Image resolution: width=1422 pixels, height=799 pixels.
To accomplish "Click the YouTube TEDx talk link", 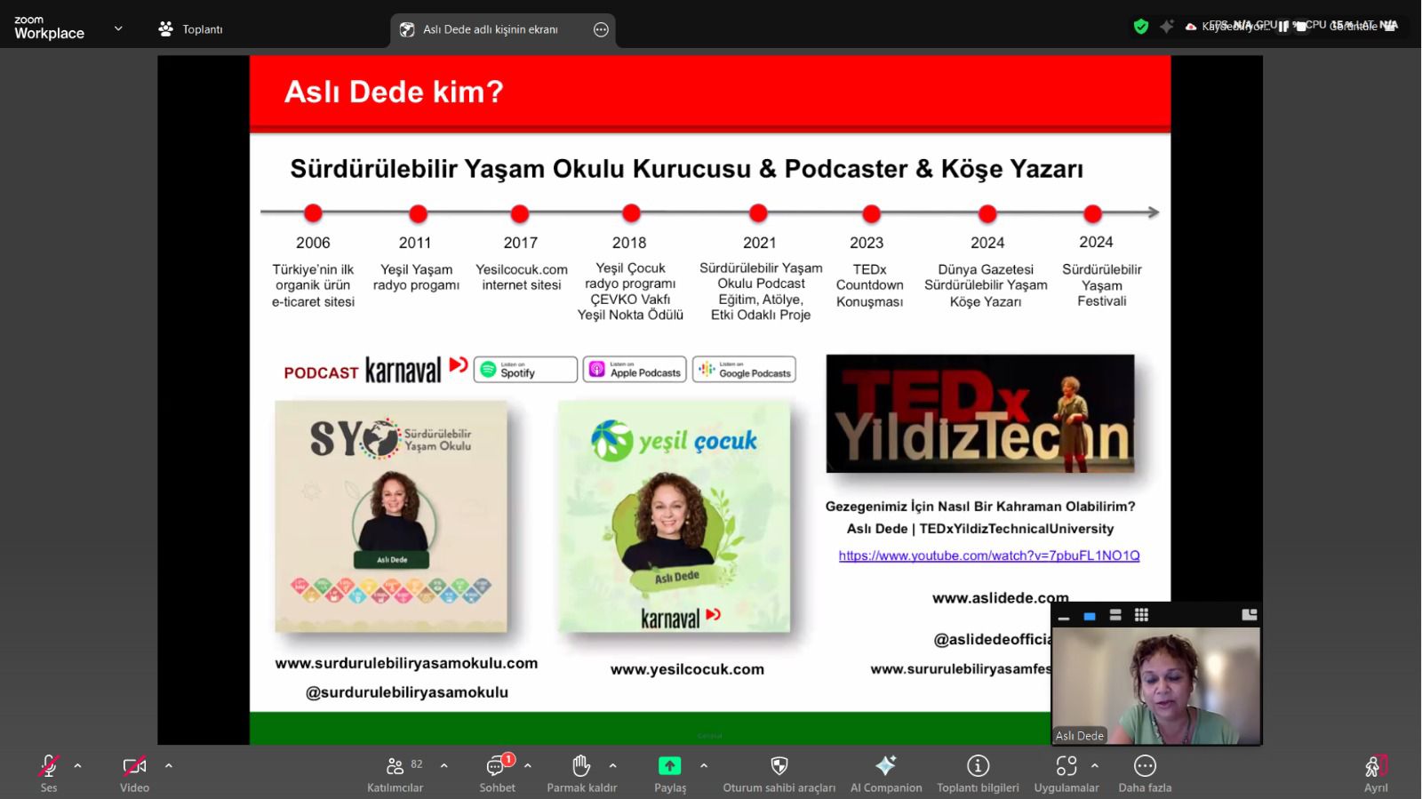I will (989, 555).
